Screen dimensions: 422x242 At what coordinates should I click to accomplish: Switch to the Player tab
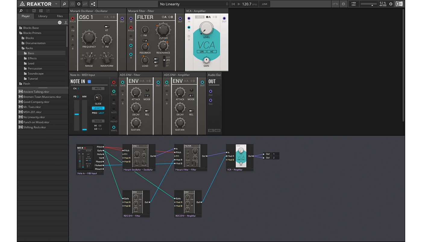[x=26, y=16]
